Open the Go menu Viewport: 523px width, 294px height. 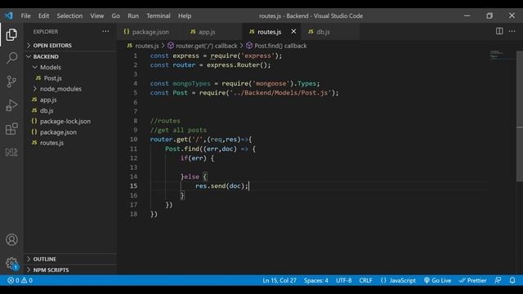coord(116,16)
